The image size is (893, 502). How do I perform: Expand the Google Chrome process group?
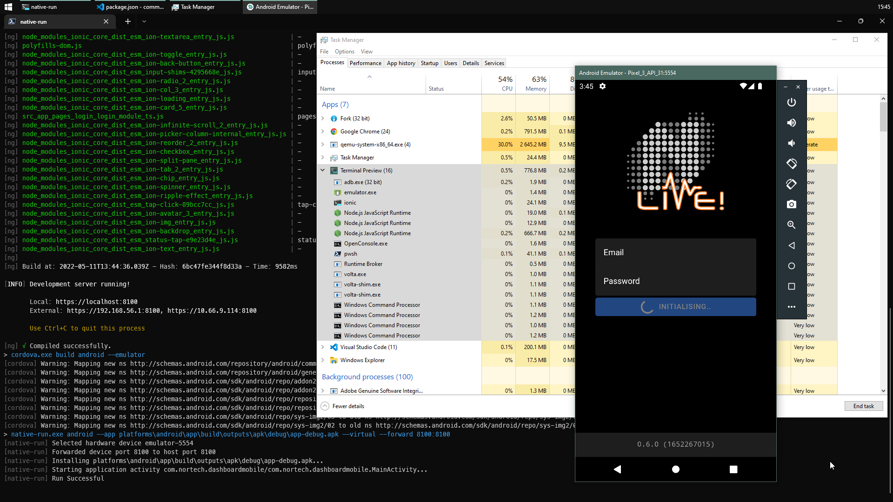click(323, 132)
